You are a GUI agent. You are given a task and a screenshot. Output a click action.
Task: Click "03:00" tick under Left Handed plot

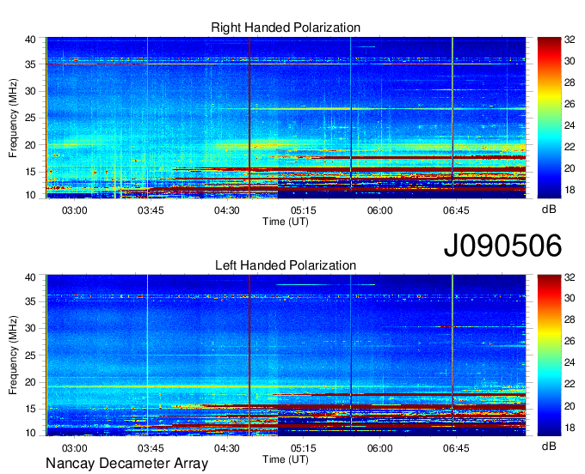tap(75, 448)
